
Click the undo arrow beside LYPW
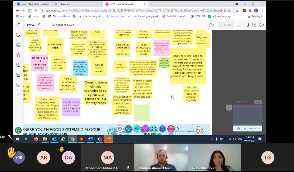tap(39, 25)
